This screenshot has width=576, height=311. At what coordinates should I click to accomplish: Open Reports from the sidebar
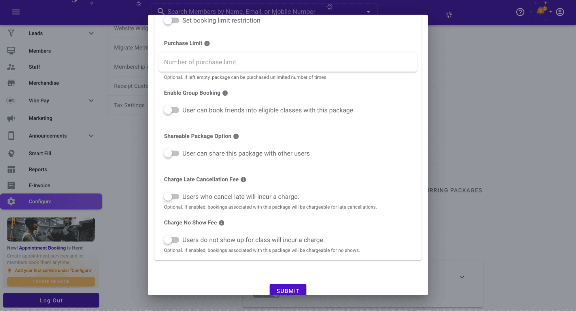(x=38, y=169)
